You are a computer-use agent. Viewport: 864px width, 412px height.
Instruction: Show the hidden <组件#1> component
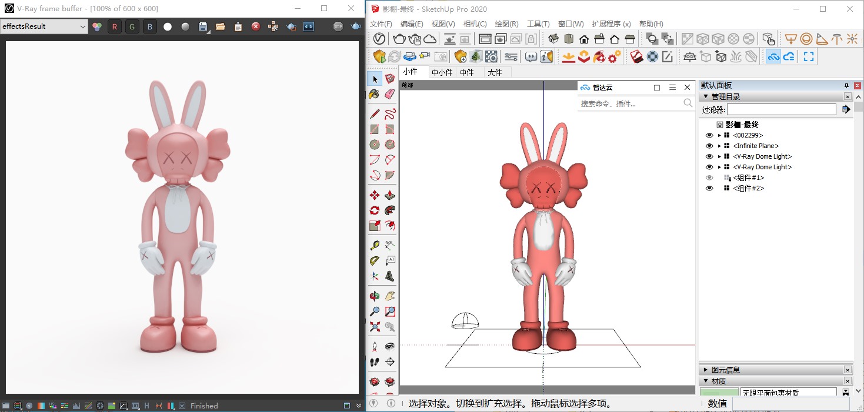click(x=709, y=177)
